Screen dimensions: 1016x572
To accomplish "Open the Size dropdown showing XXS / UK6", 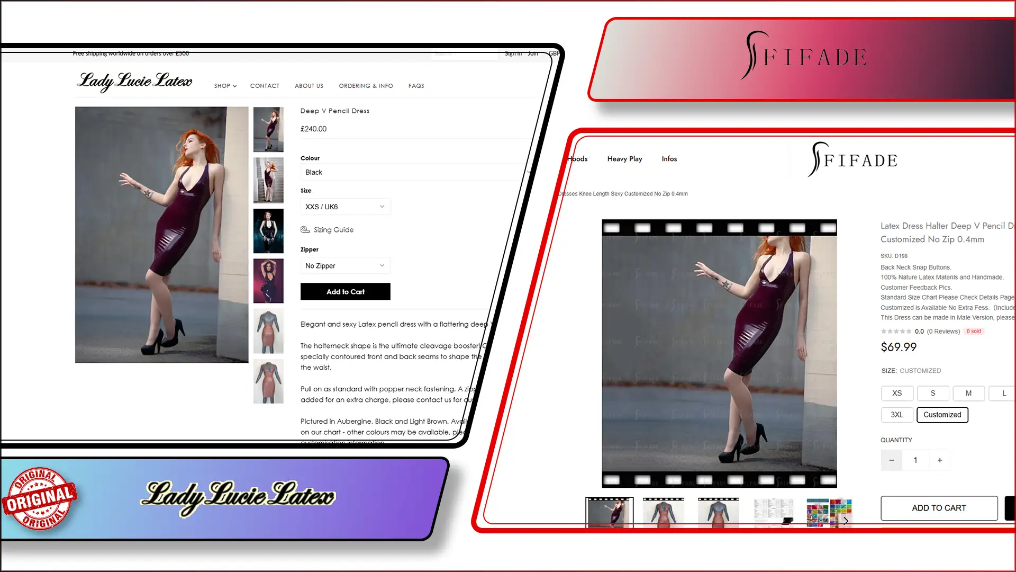I will click(345, 207).
